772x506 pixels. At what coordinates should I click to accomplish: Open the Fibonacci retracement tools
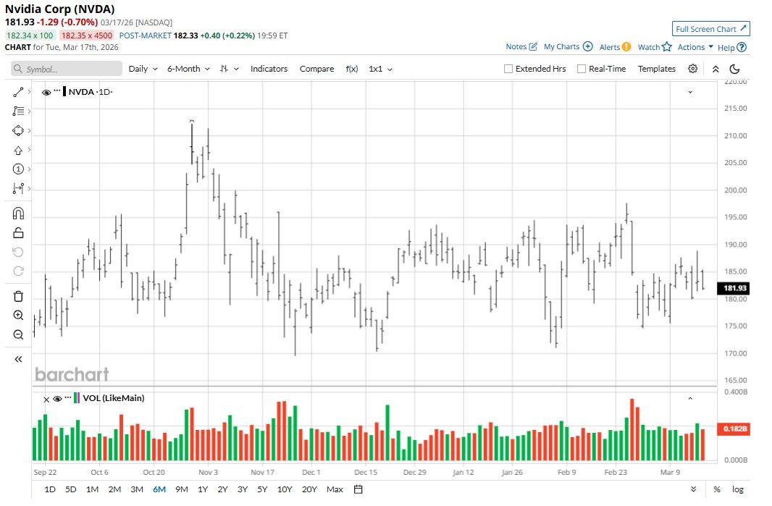click(x=18, y=111)
